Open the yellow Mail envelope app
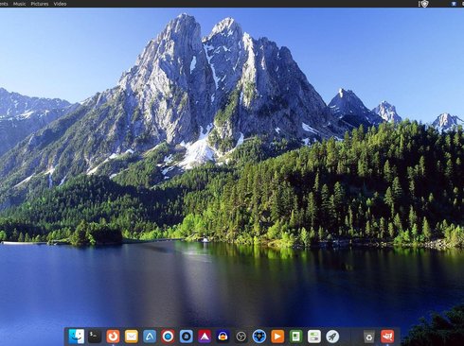This screenshot has height=346, width=464. pyautogui.click(x=131, y=337)
